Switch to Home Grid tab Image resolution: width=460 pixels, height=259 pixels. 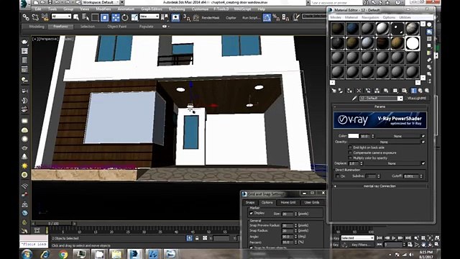click(x=288, y=202)
